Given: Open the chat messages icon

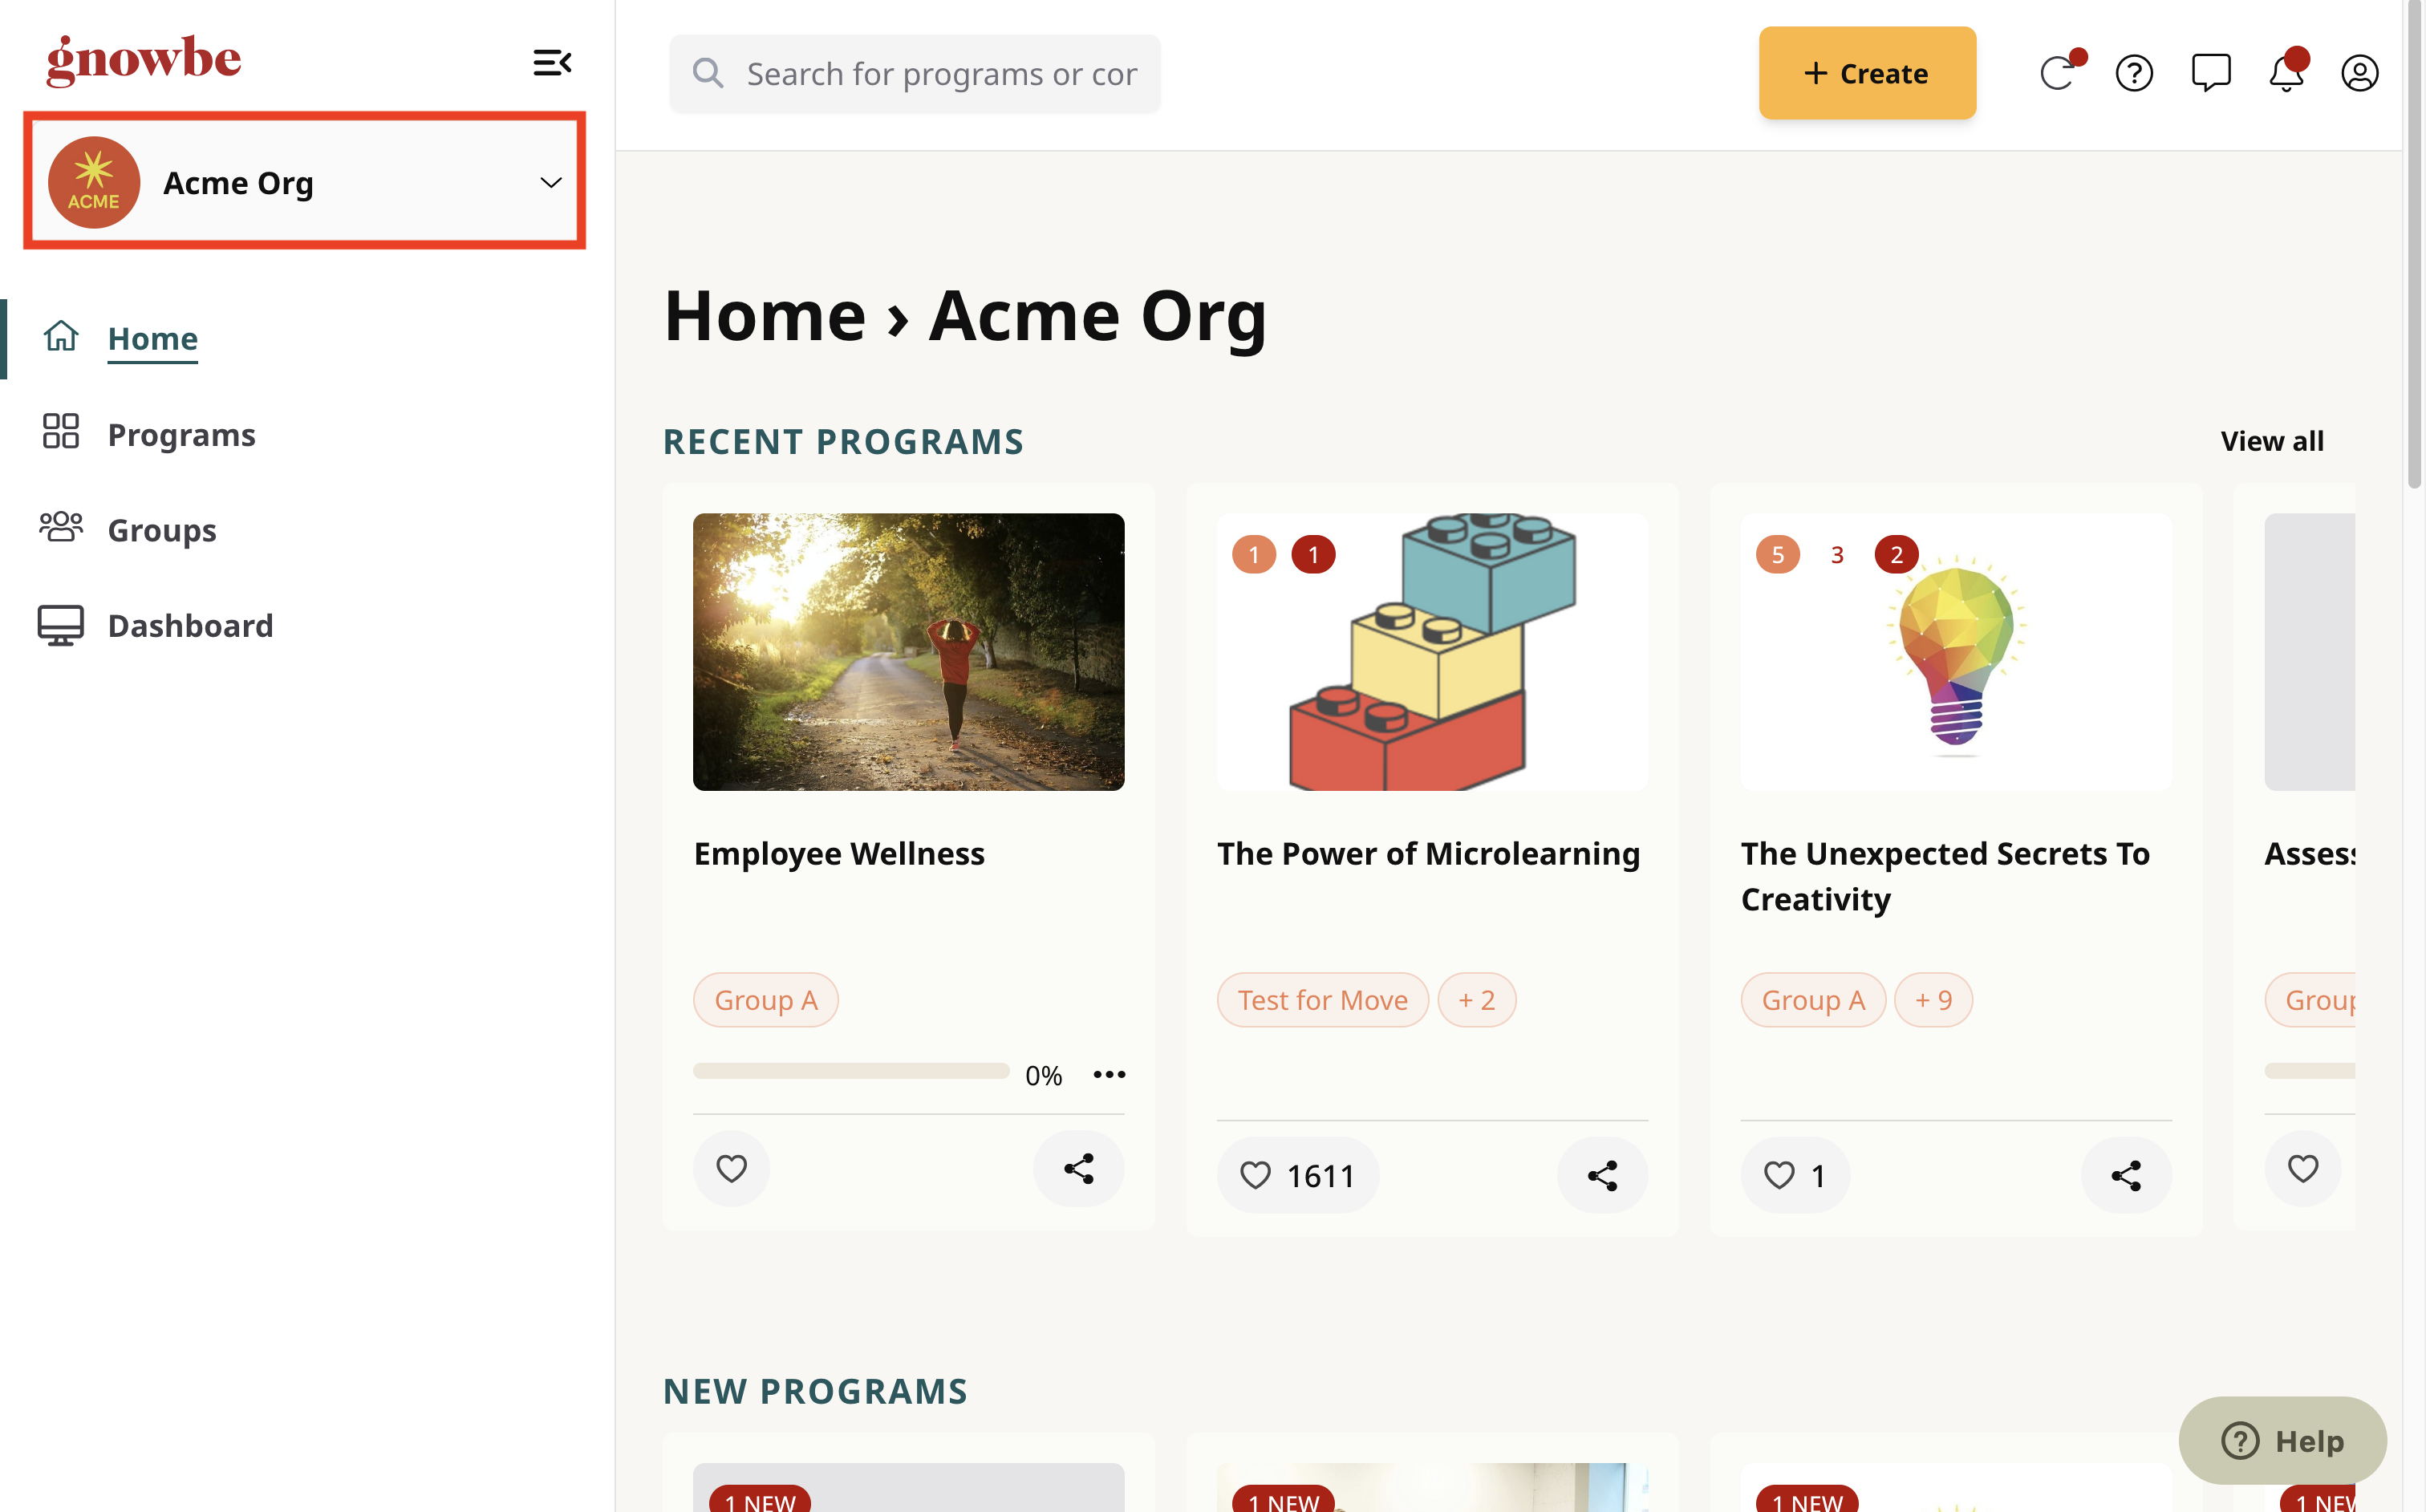Looking at the screenshot, I should click(2211, 72).
